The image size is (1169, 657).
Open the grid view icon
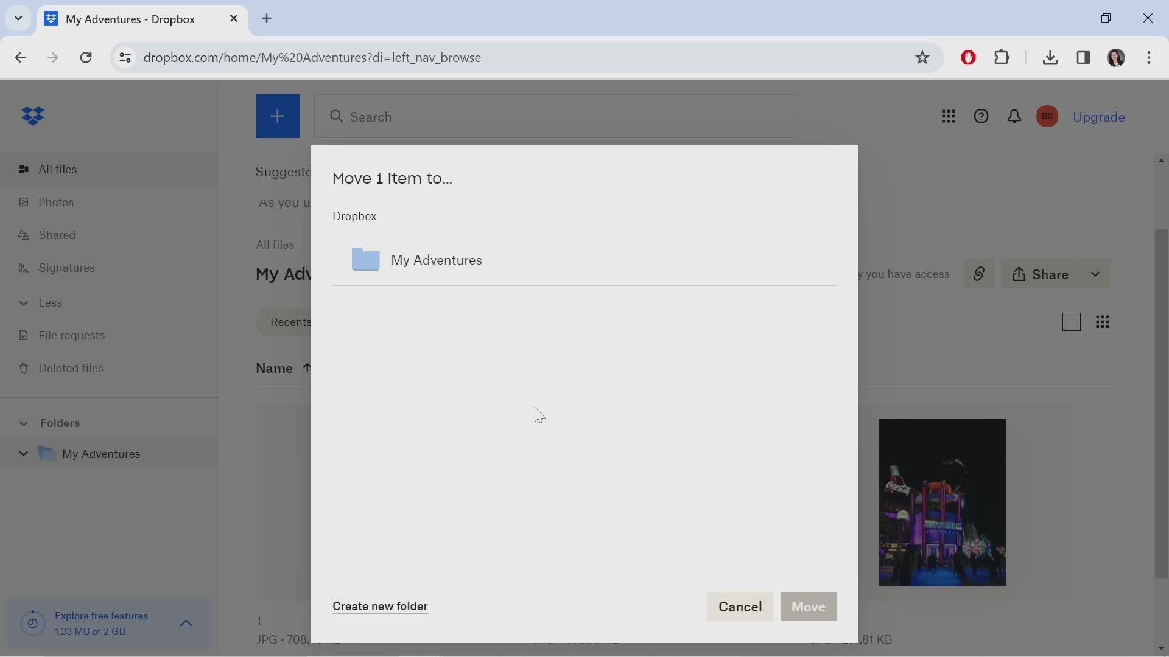click(1103, 321)
